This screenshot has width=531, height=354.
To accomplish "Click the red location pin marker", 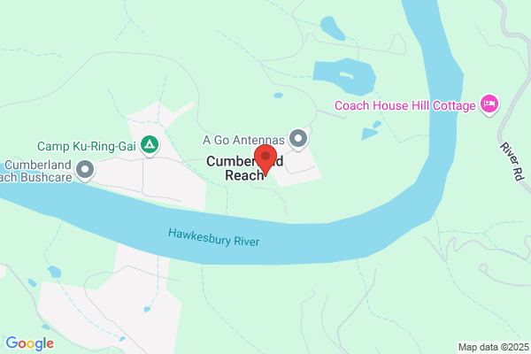I will (265, 160).
